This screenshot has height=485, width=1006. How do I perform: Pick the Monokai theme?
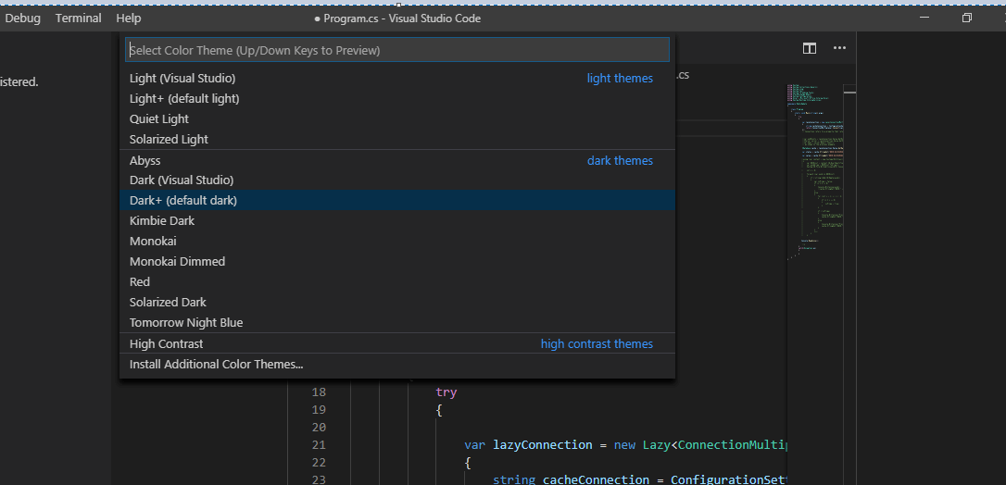click(x=153, y=242)
